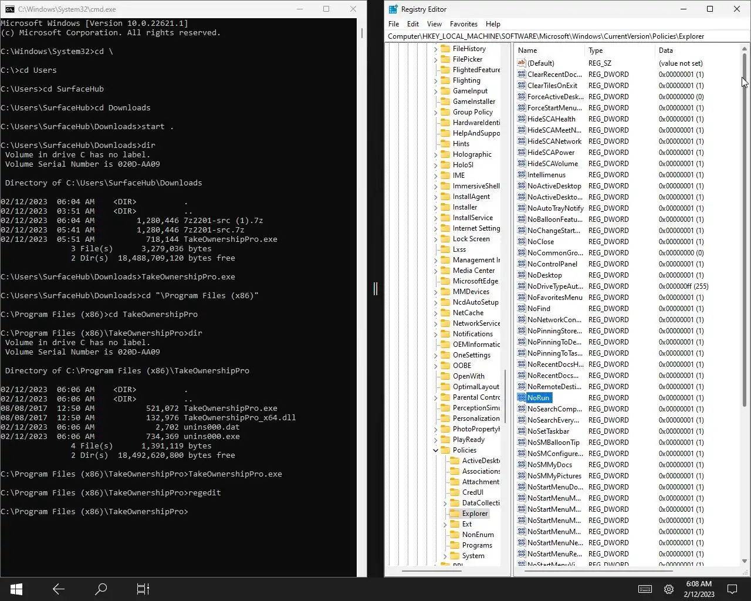This screenshot has width=751, height=601.
Task: Select the NoSMMyPictures value
Action: click(x=554, y=475)
